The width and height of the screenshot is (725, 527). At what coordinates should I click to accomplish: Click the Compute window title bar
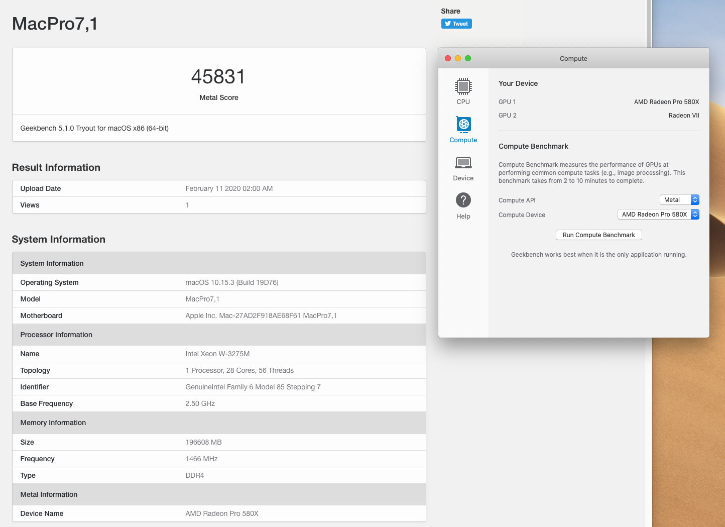(x=573, y=58)
